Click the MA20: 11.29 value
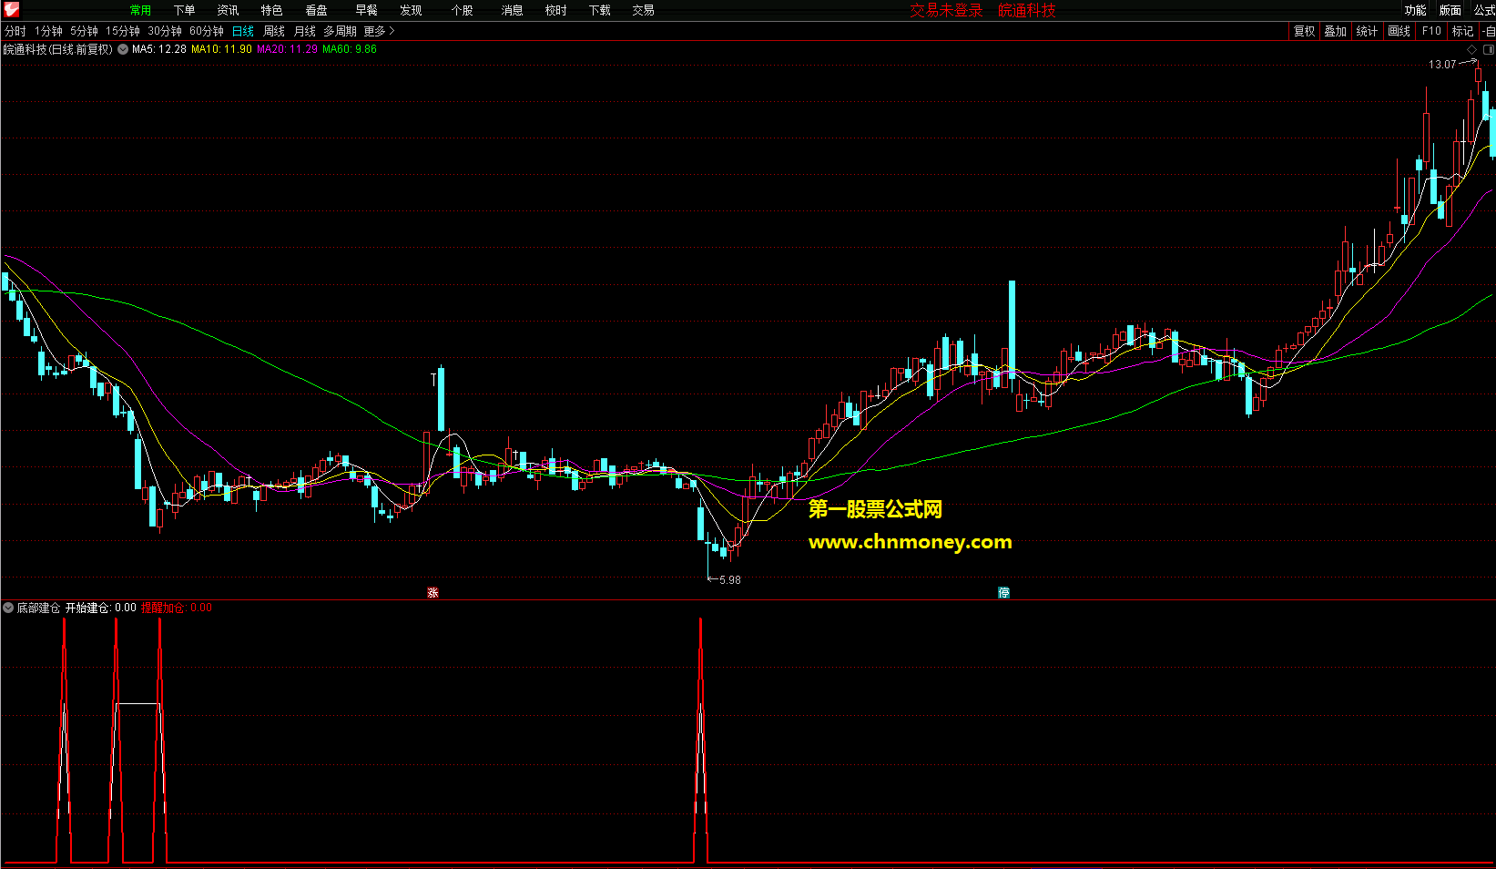This screenshot has width=1496, height=869. 287,49
